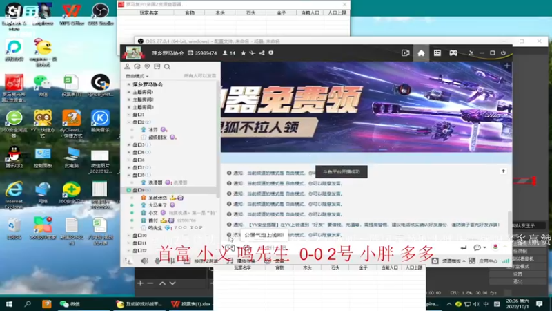
Task: Expand 主播房间2 channel
Action: [129, 100]
